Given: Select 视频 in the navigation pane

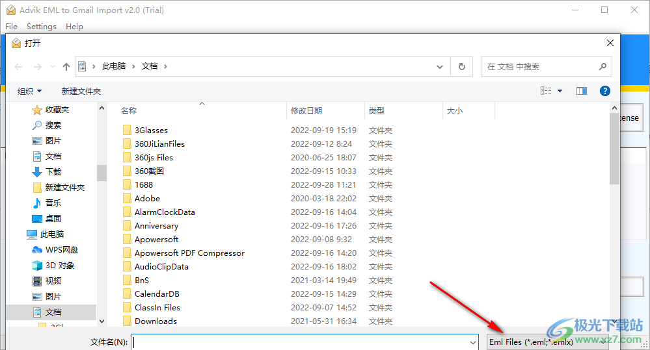Looking at the screenshot, I should 46,281.
